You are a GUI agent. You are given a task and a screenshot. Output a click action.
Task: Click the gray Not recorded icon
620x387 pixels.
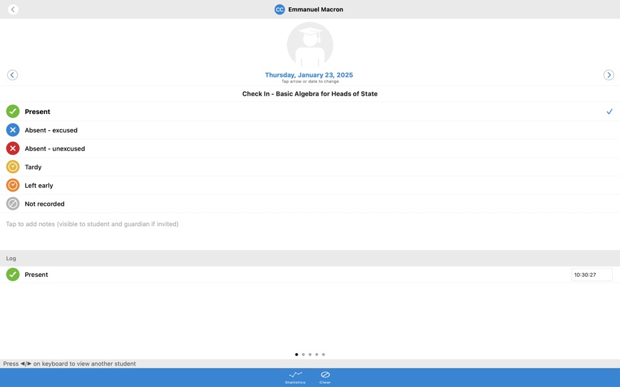point(12,204)
